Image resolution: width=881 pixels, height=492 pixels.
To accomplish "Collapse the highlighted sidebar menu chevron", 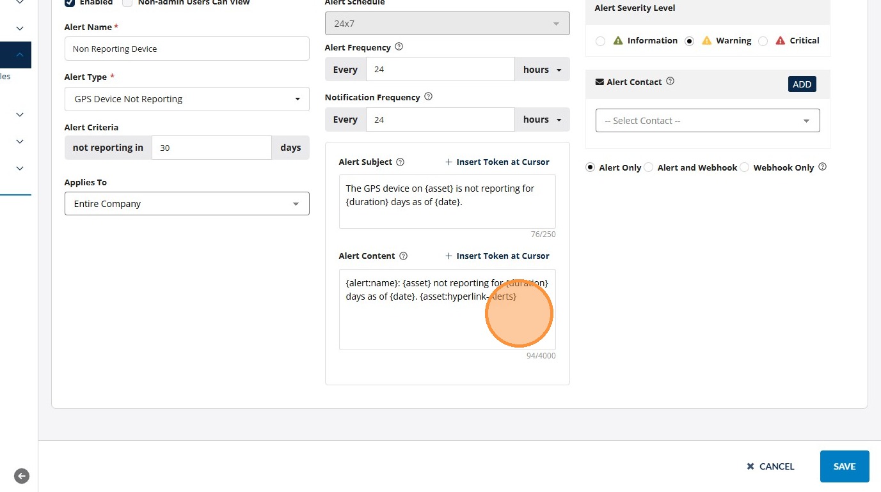I will (20, 55).
